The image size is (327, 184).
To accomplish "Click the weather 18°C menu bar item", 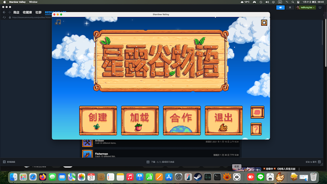I will point(245,2).
